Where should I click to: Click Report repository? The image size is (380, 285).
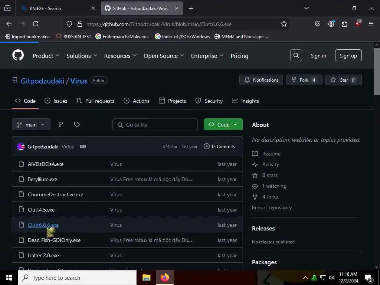(272, 207)
